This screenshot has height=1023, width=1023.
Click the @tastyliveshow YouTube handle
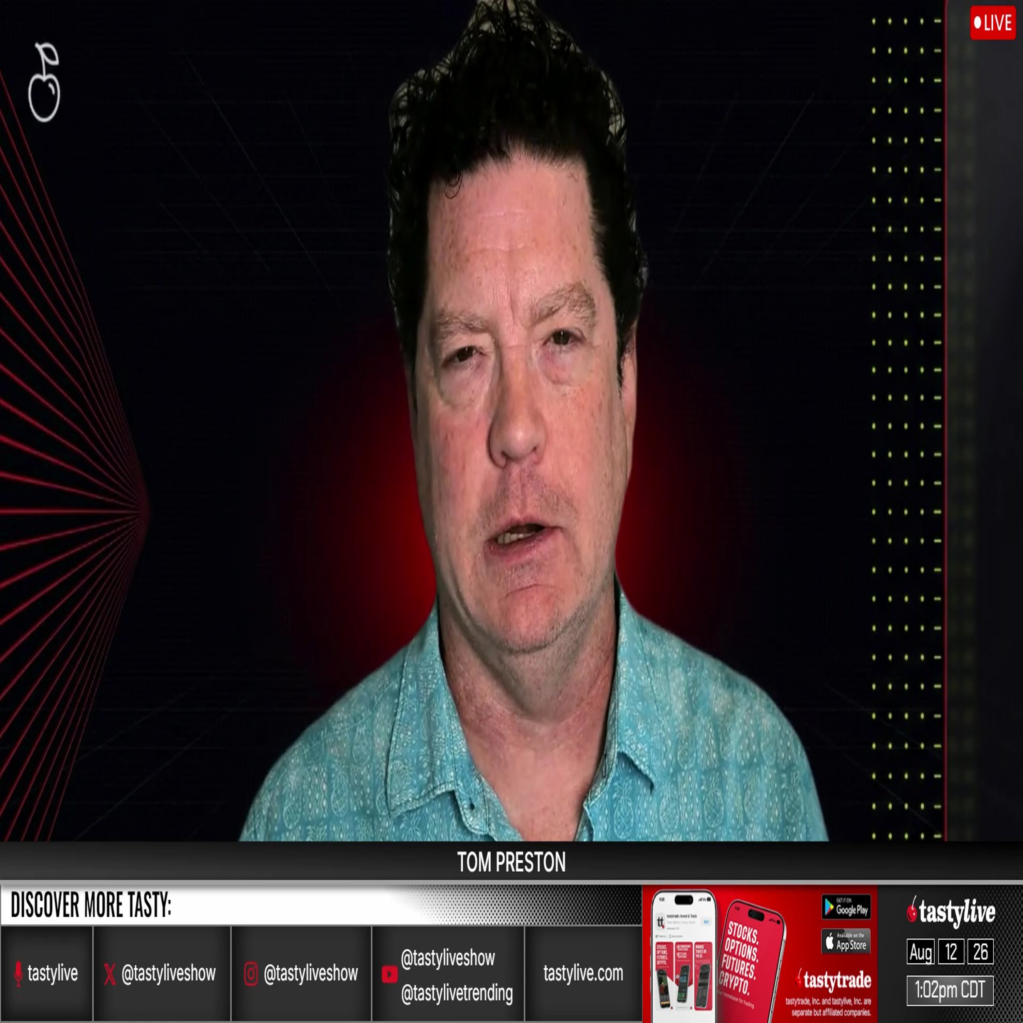tap(448, 958)
